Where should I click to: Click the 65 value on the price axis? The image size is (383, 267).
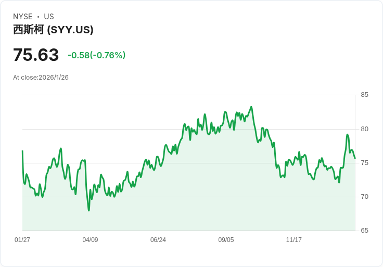[365, 231]
